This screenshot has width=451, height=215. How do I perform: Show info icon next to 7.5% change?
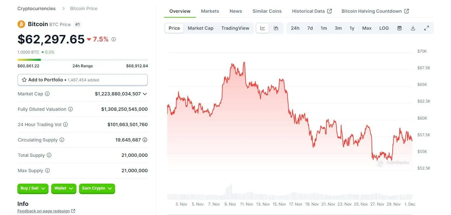point(113,39)
